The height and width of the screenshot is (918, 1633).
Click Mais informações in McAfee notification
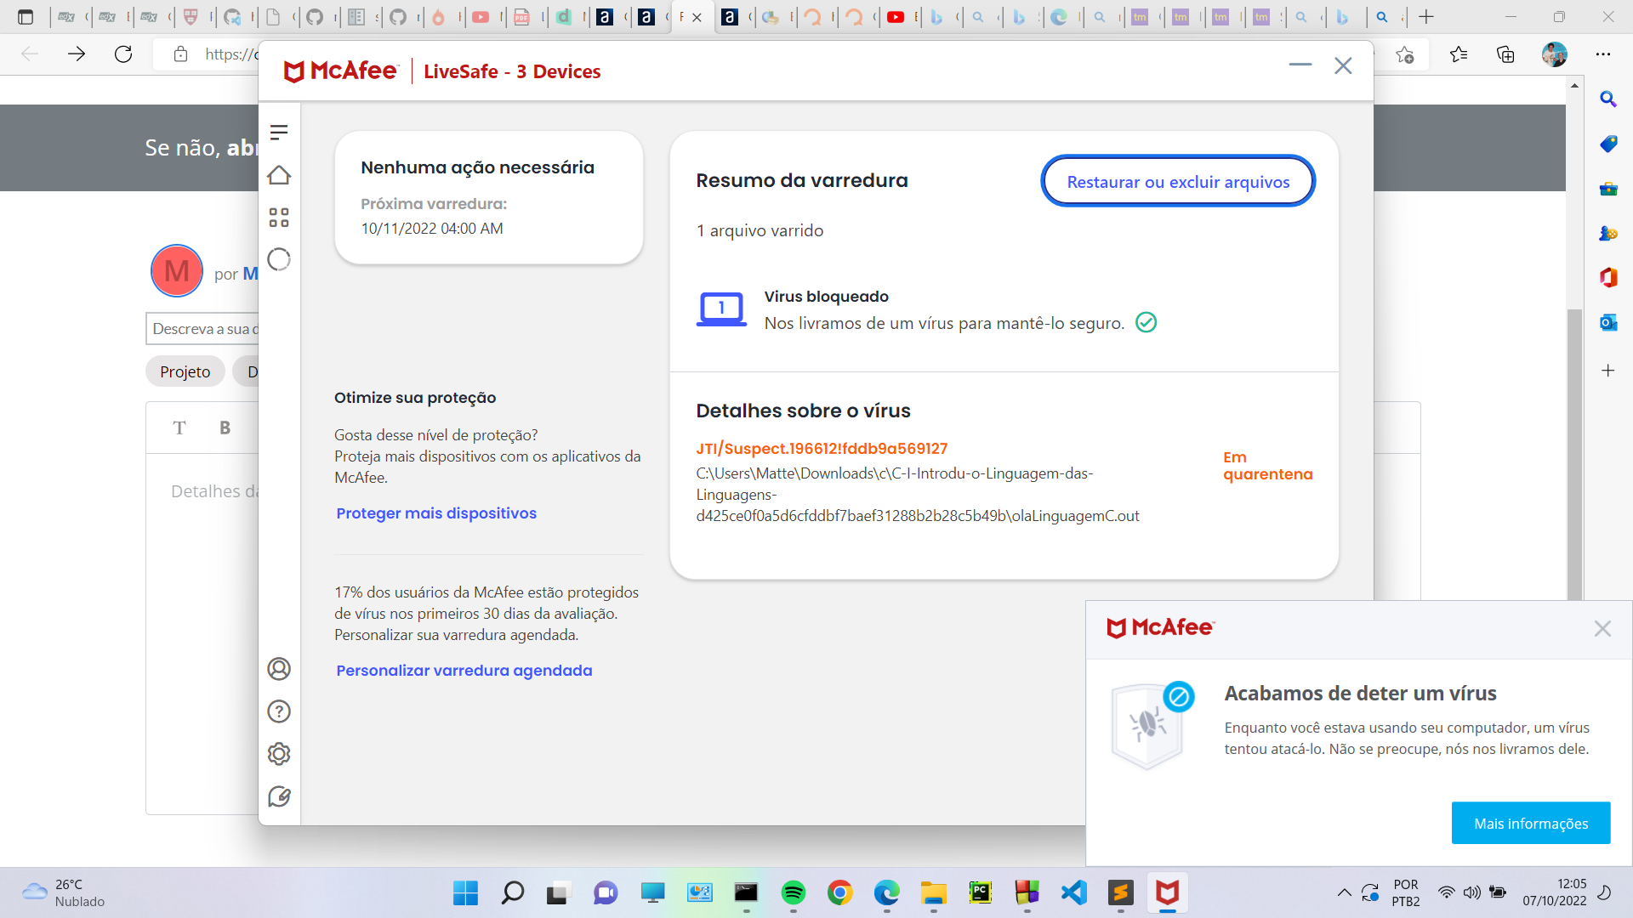point(1531,823)
